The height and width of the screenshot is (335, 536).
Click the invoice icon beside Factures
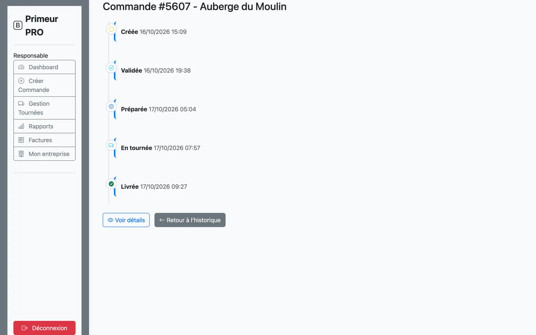coord(21,140)
